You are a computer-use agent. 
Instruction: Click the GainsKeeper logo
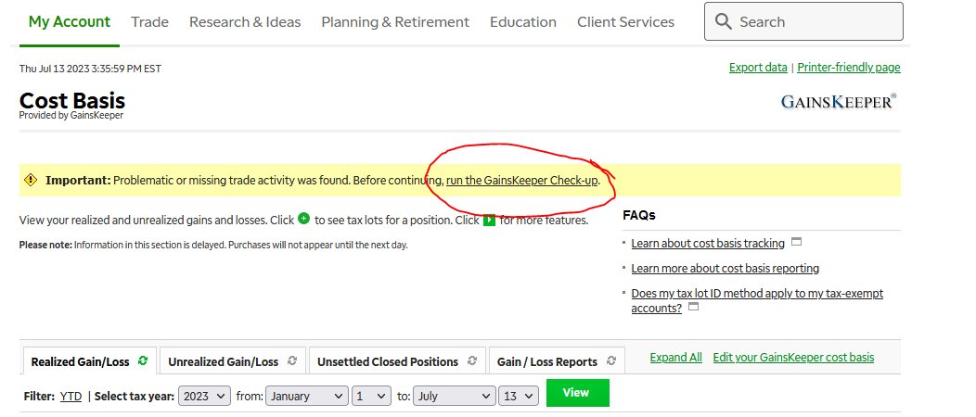click(x=839, y=101)
